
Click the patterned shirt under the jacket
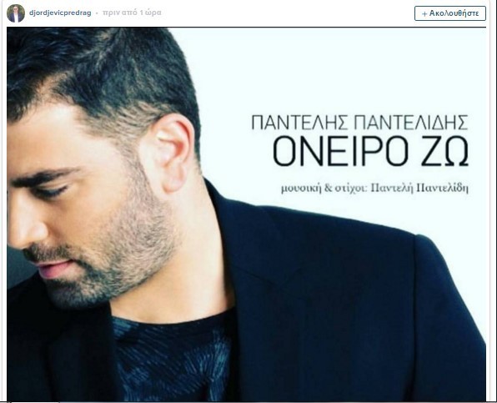pyautogui.click(x=173, y=355)
